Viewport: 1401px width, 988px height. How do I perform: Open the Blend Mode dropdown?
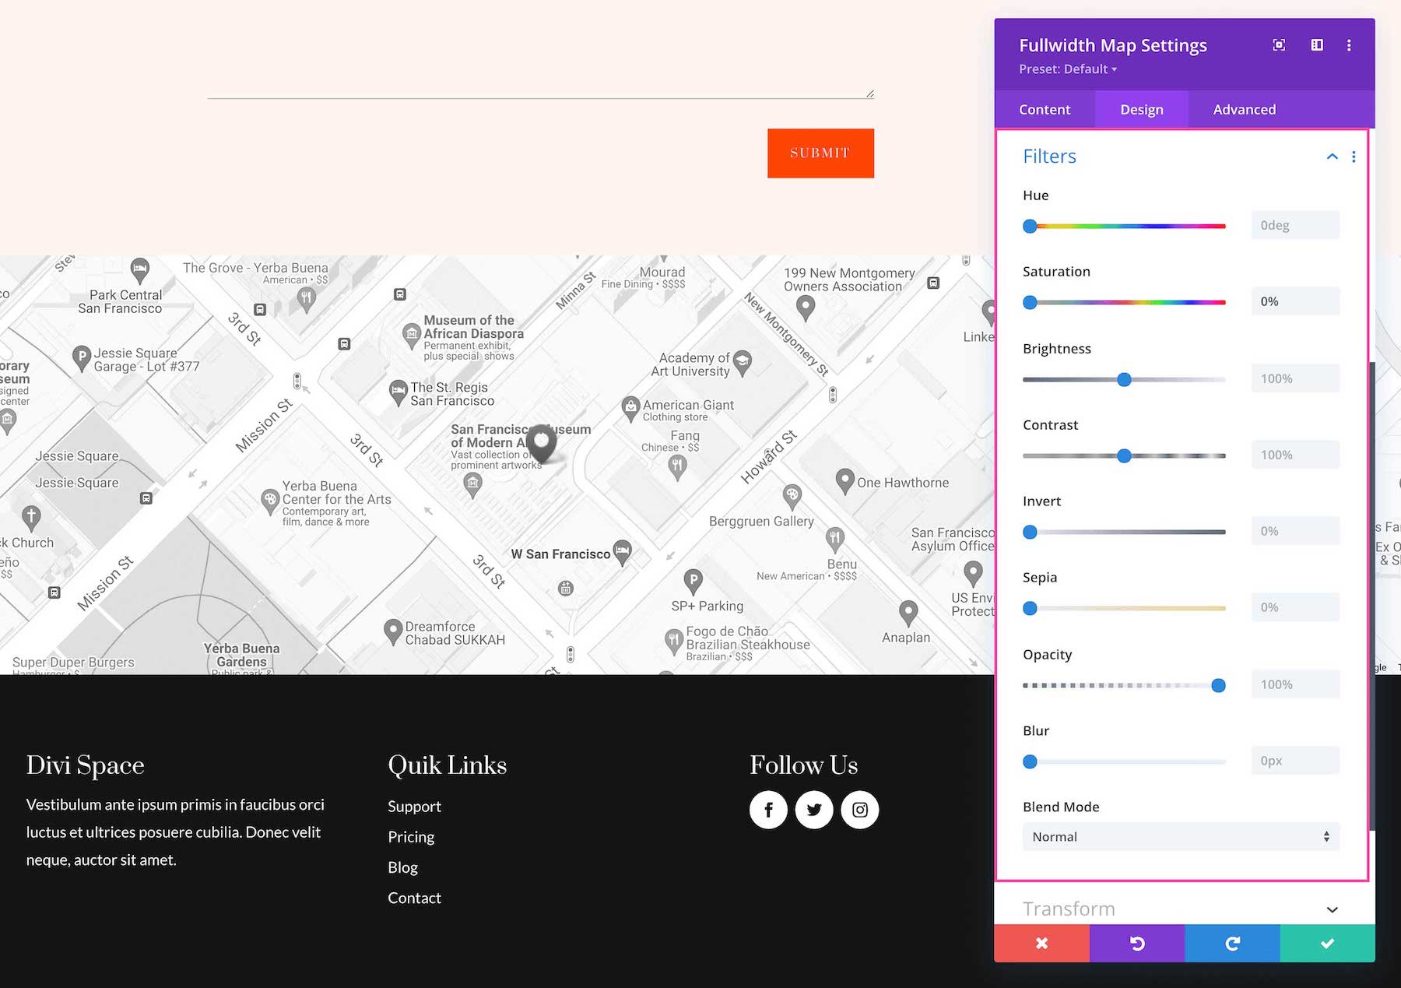[1180, 836]
